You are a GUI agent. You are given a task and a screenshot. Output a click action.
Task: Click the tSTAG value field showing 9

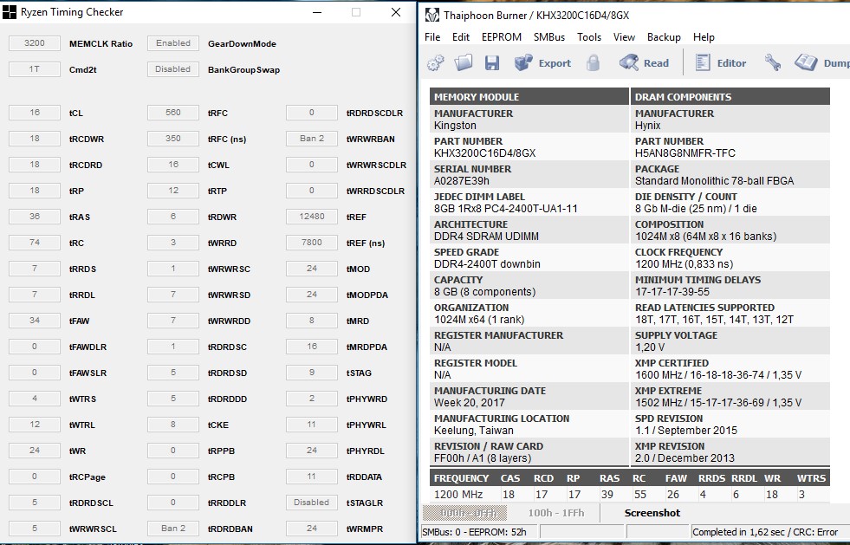[x=312, y=373]
